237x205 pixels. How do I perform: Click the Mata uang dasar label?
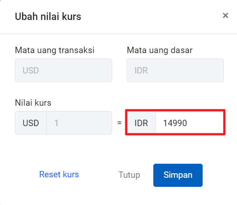[x=160, y=50]
